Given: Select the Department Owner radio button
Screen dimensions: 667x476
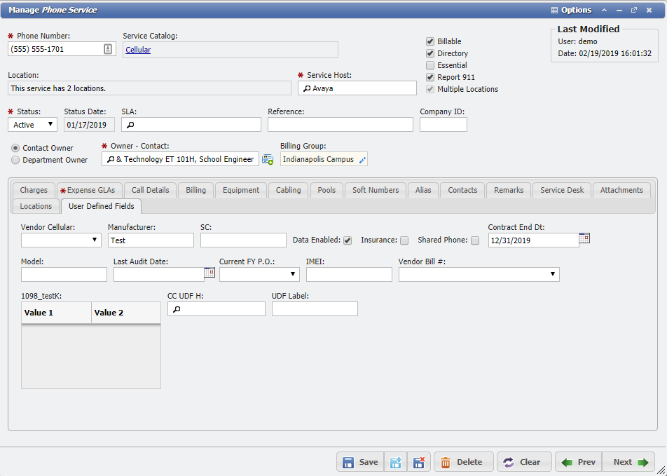Looking at the screenshot, I should pyautogui.click(x=15, y=160).
